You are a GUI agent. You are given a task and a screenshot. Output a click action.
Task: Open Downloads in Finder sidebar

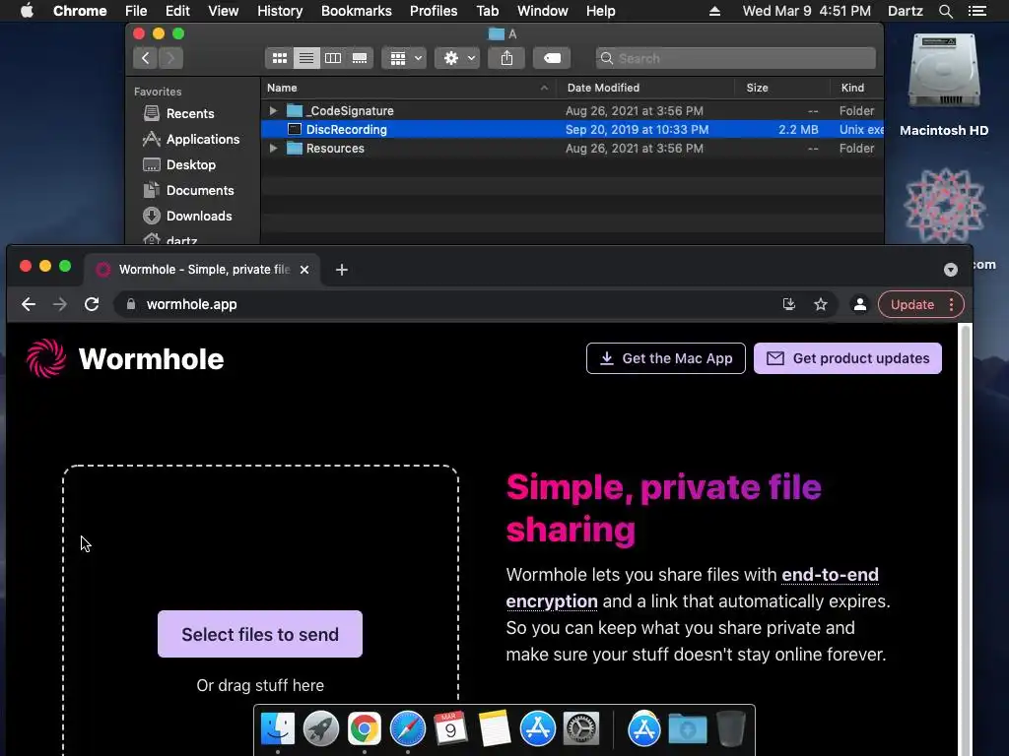[186, 217]
